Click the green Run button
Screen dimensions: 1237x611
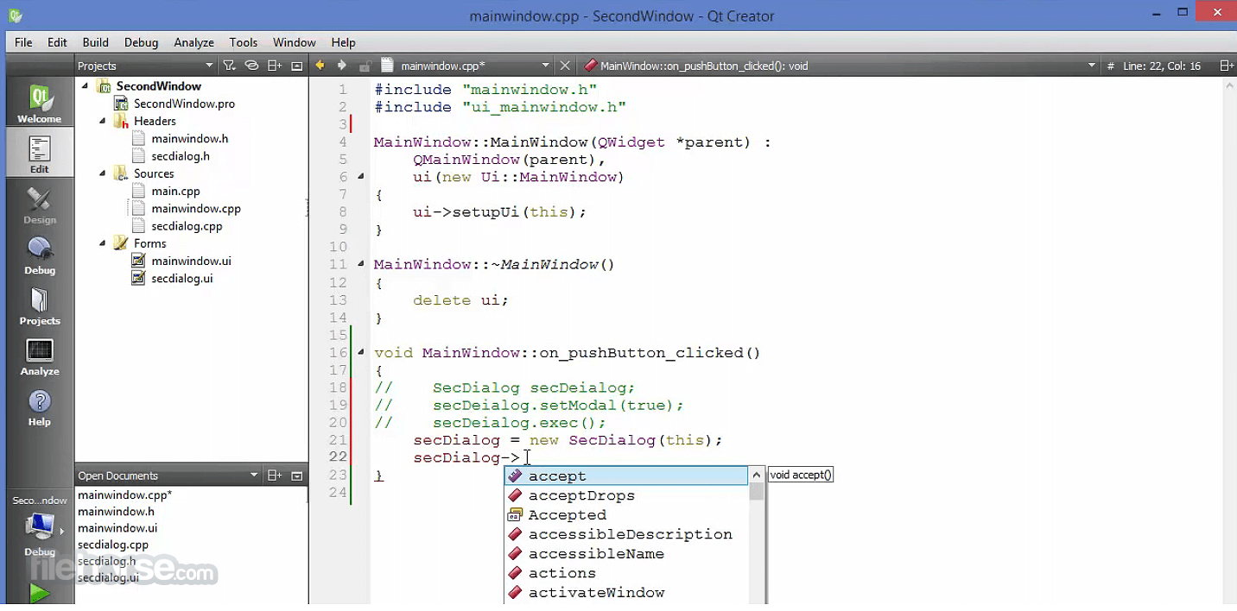[39, 593]
